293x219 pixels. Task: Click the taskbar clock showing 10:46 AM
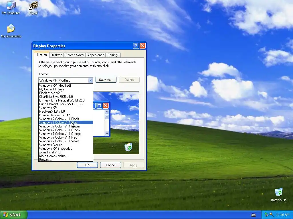coord(282,215)
